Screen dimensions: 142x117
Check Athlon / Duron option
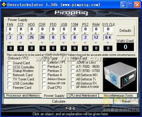(x=44, y=79)
